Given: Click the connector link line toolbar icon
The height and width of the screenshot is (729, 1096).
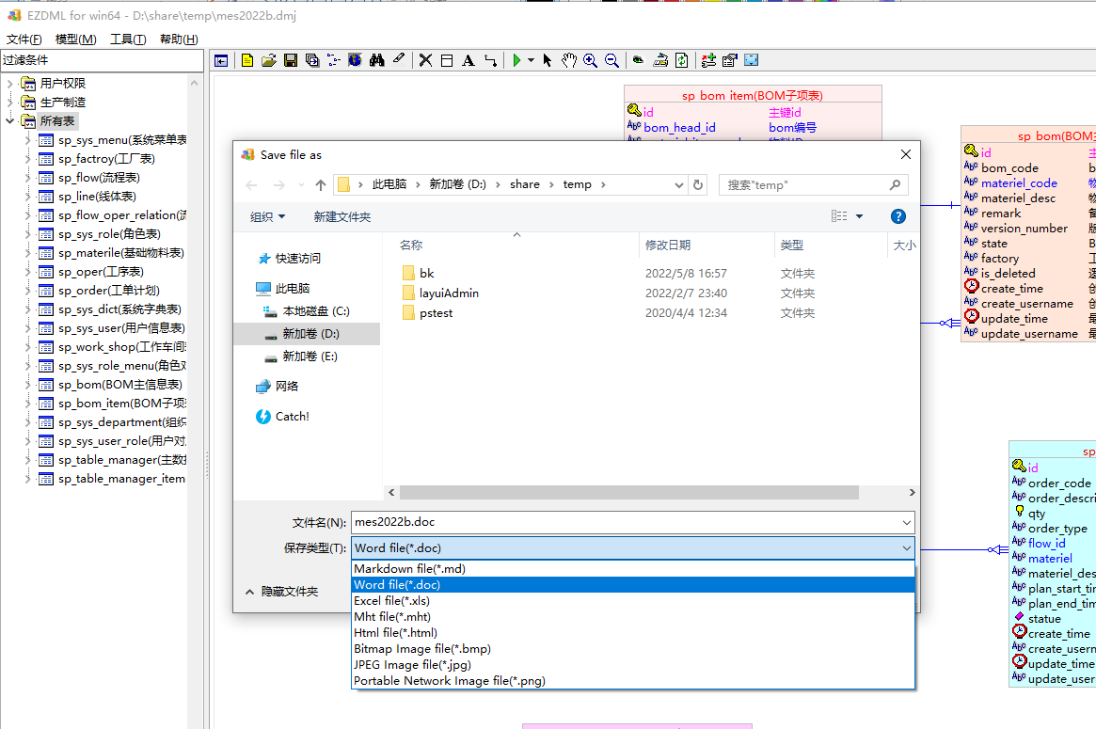Looking at the screenshot, I should [x=491, y=61].
